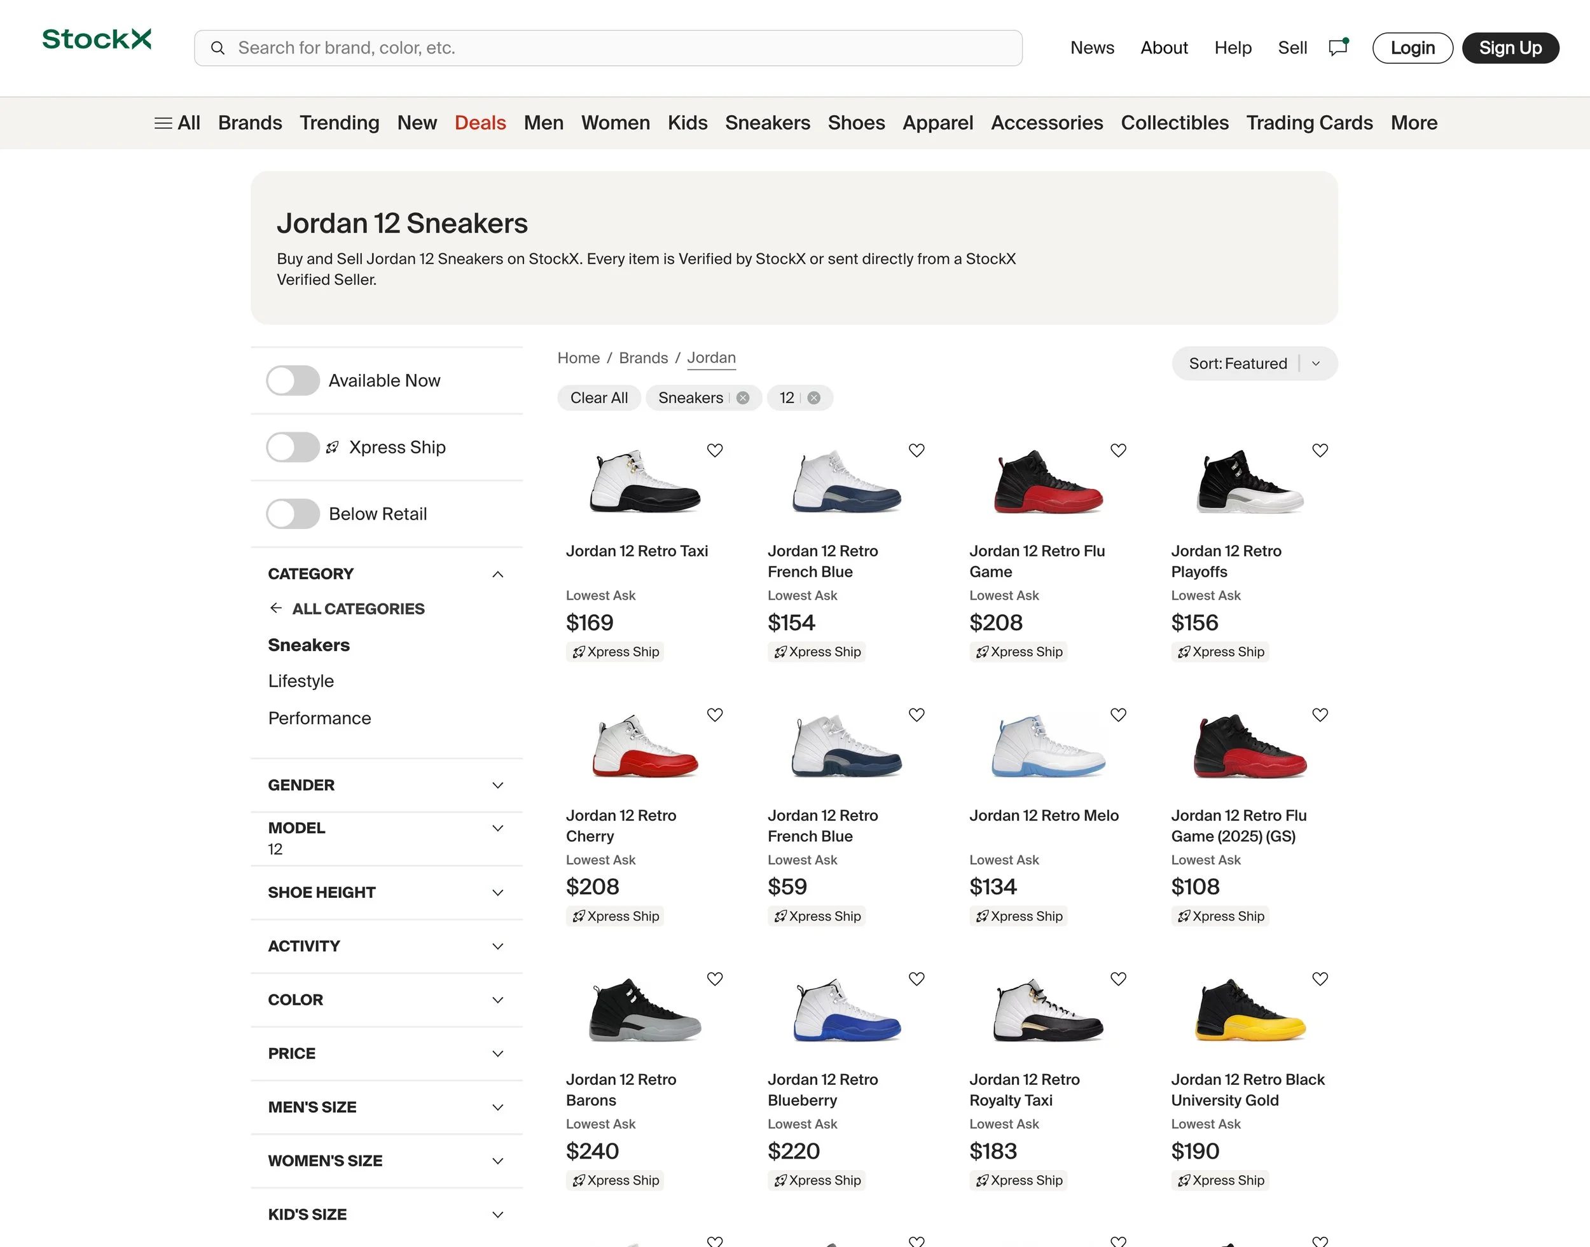The image size is (1590, 1247).
Task: Open the Black University Gold shoe image
Action: pos(1250,1009)
